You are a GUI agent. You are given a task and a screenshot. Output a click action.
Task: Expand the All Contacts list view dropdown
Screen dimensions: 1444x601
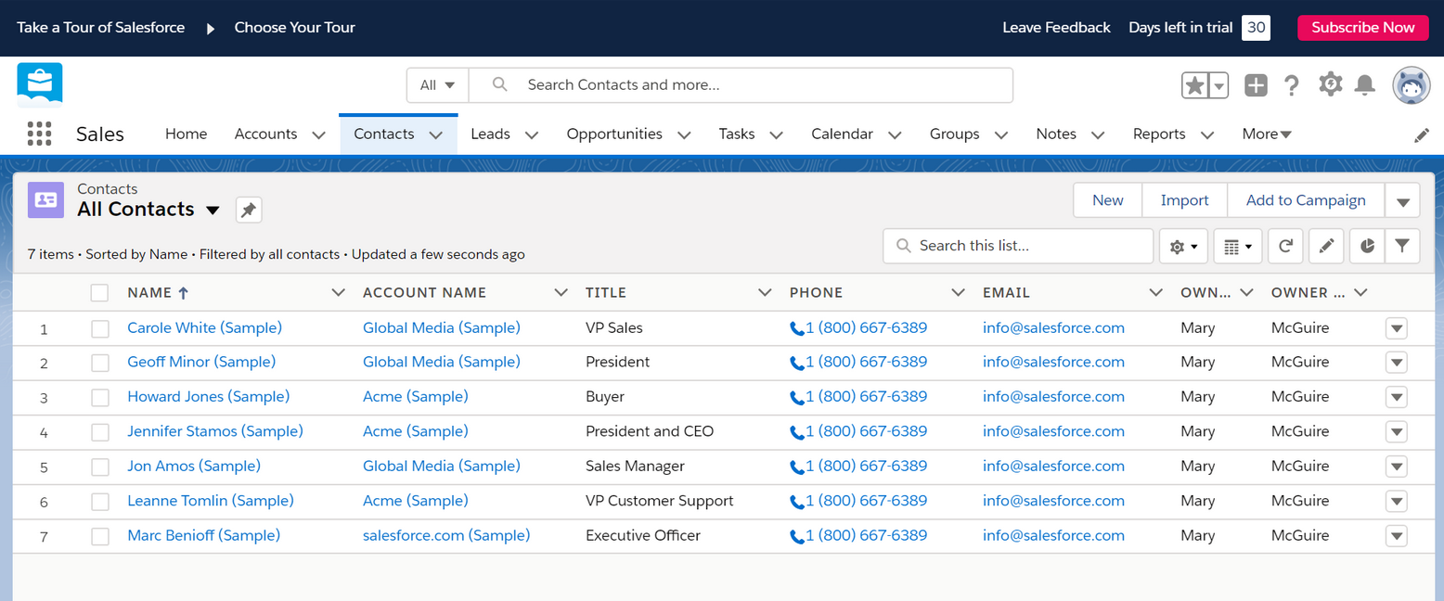(x=213, y=211)
